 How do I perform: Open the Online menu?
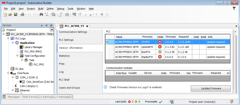(50, 9)
